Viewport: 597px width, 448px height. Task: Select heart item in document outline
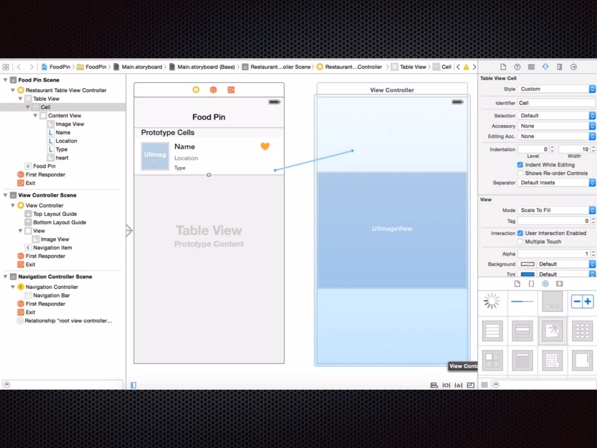62,158
